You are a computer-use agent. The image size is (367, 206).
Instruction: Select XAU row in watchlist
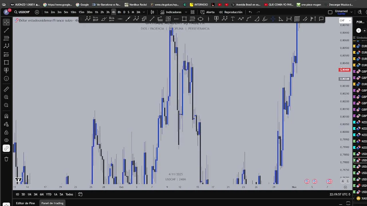[x=360, y=198]
